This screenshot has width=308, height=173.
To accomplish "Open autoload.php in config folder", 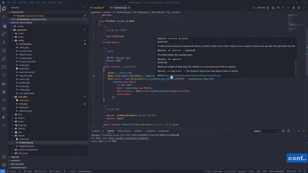I will 25,44.
